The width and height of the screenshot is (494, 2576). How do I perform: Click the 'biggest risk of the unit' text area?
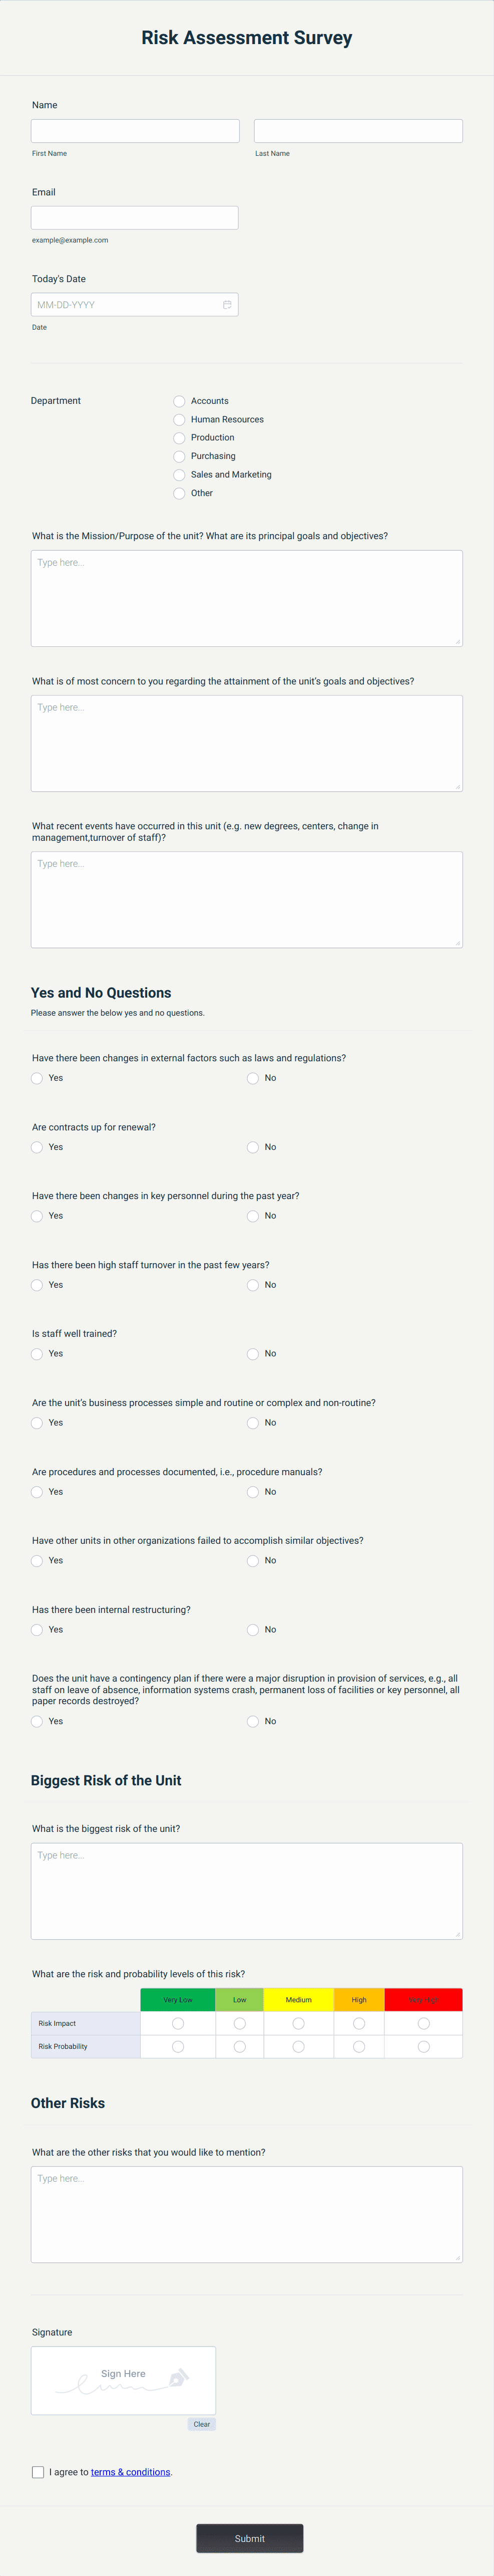point(246,1890)
